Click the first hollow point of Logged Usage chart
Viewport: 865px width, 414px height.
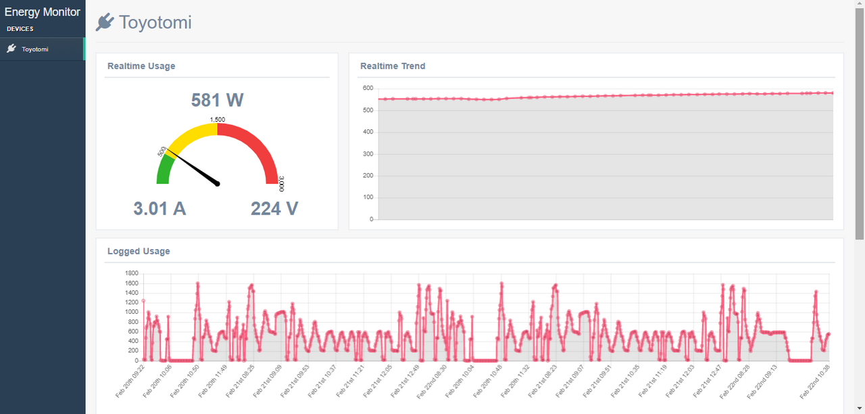143,301
